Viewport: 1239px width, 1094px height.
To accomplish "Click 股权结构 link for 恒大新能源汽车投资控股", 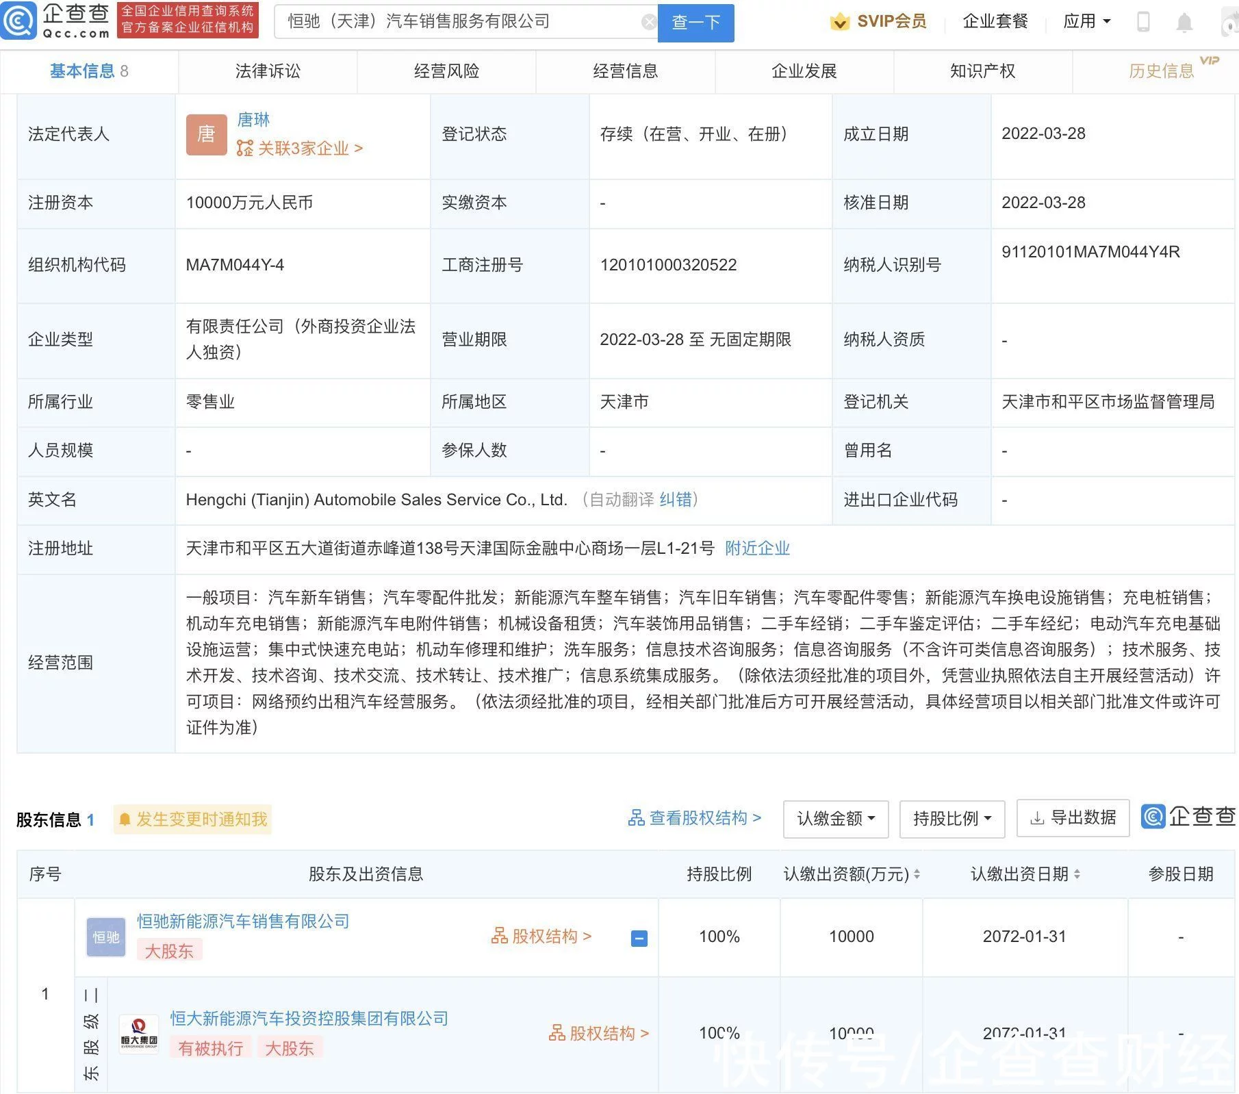I will click(x=599, y=1034).
